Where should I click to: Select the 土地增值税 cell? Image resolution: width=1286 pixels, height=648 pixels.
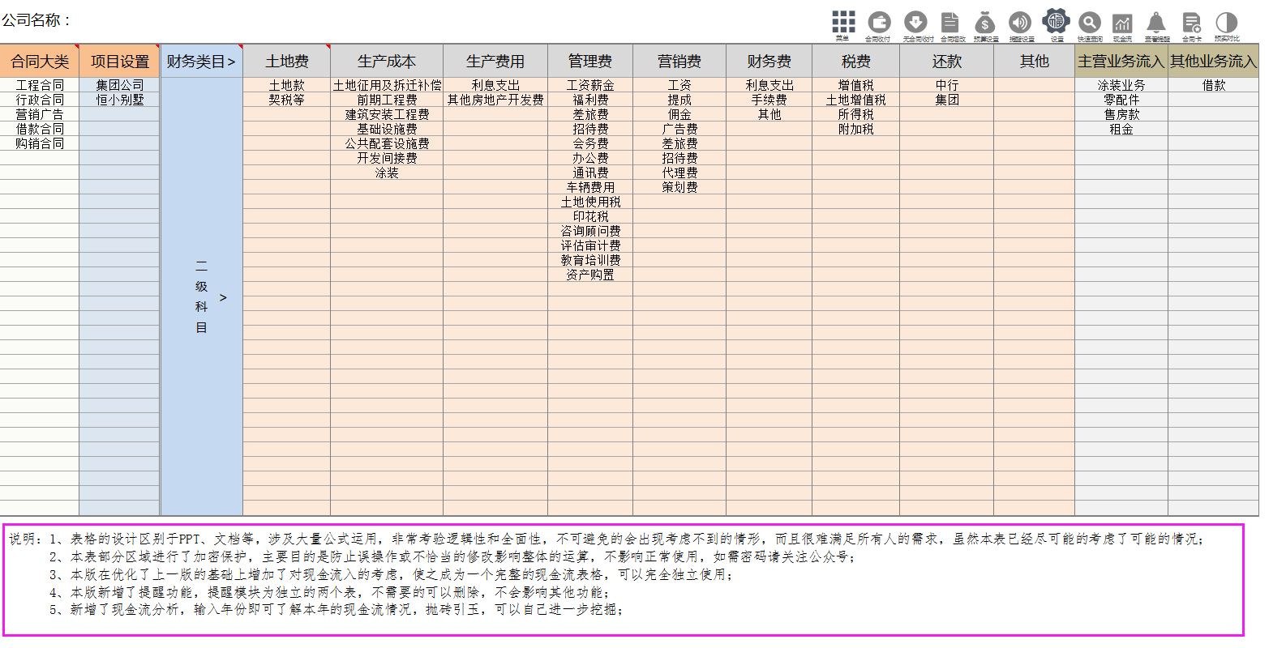pyautogui.click(x=856, y=100)
